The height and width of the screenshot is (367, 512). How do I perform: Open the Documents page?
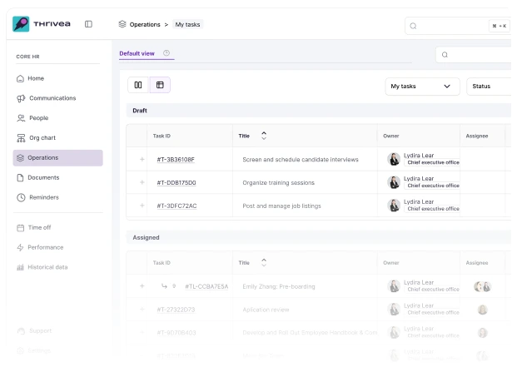pos(43,177)
